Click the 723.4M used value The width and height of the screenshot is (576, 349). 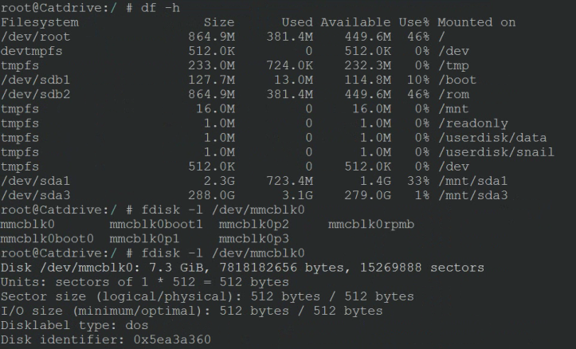(289, 181)
